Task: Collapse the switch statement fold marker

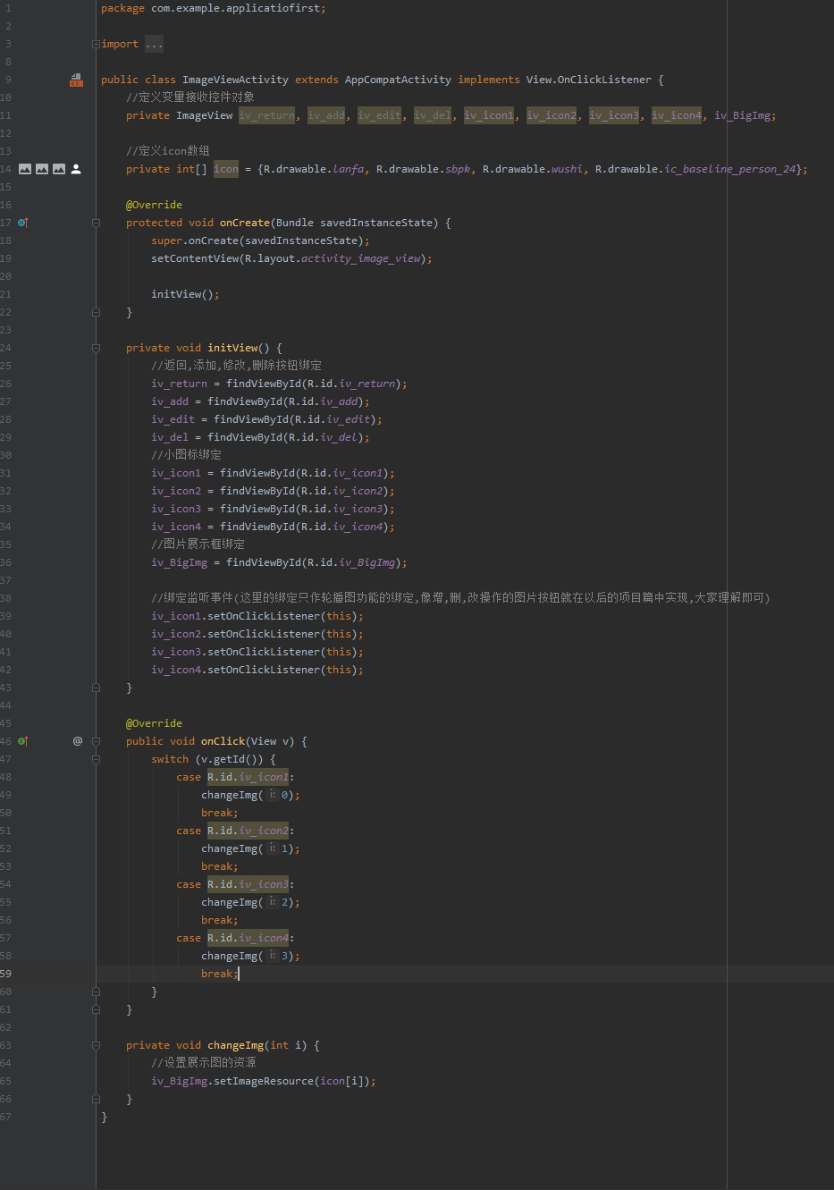Action: click(x=96, y=759)
